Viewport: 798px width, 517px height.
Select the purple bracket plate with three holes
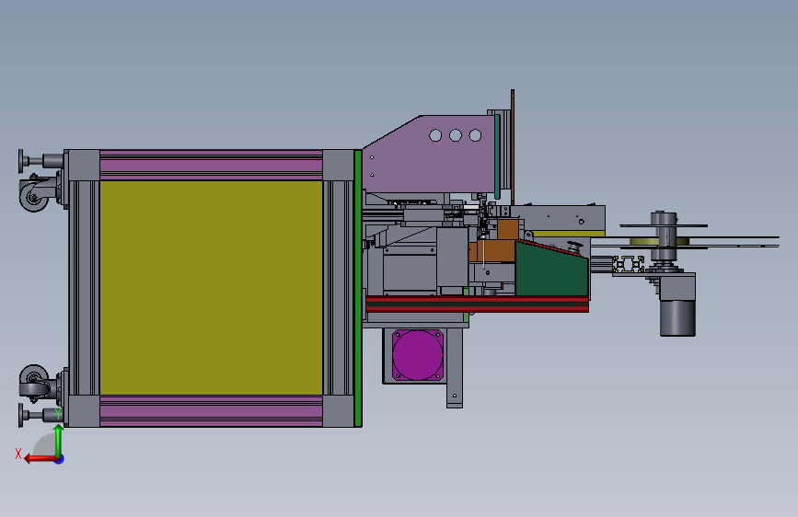tap(430, 155)
